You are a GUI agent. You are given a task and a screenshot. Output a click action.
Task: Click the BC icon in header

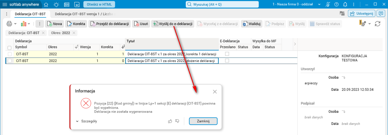click(x=77, y=4)
